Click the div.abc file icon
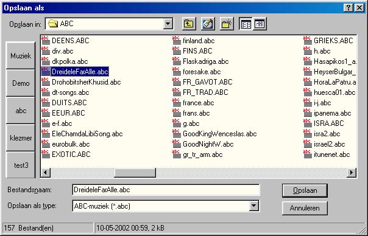The image size is (368, 236). (x=46, y=51)
